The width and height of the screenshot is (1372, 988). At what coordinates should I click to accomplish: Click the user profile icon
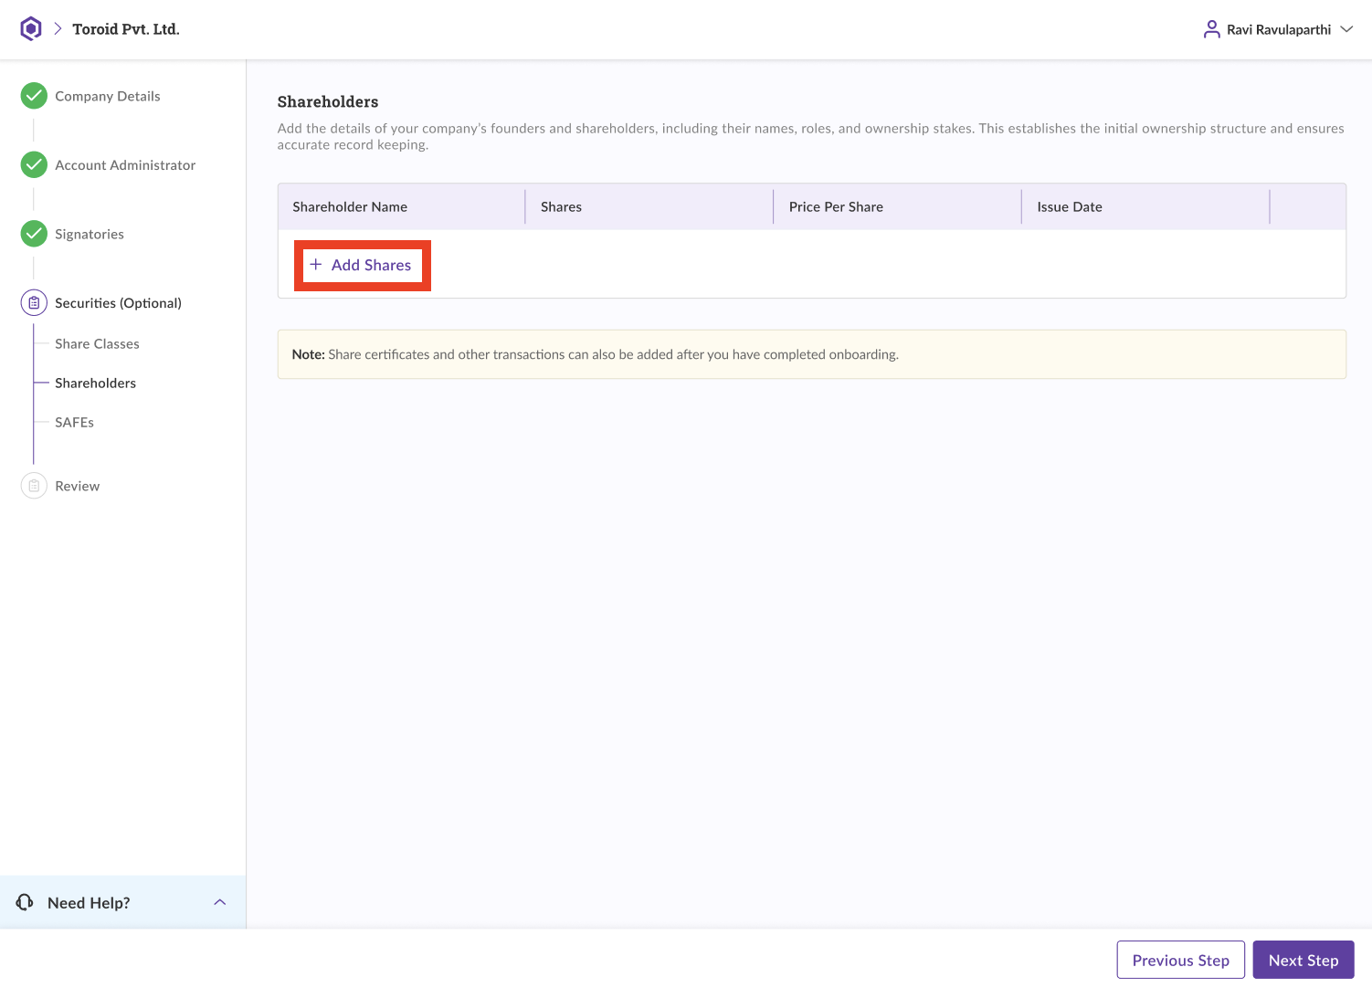[x=1211, y=29]
